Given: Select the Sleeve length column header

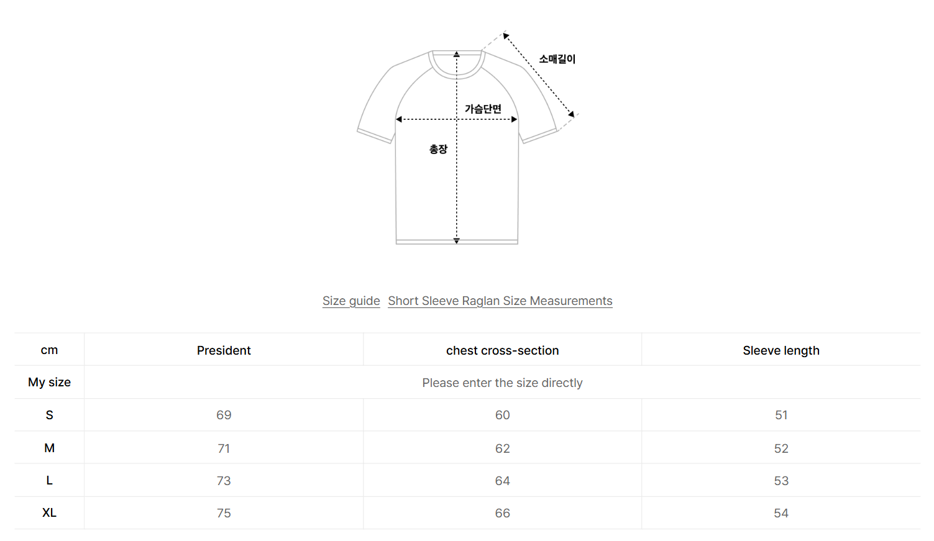Looking at the screenshot, I should click(x=781, y=350).
